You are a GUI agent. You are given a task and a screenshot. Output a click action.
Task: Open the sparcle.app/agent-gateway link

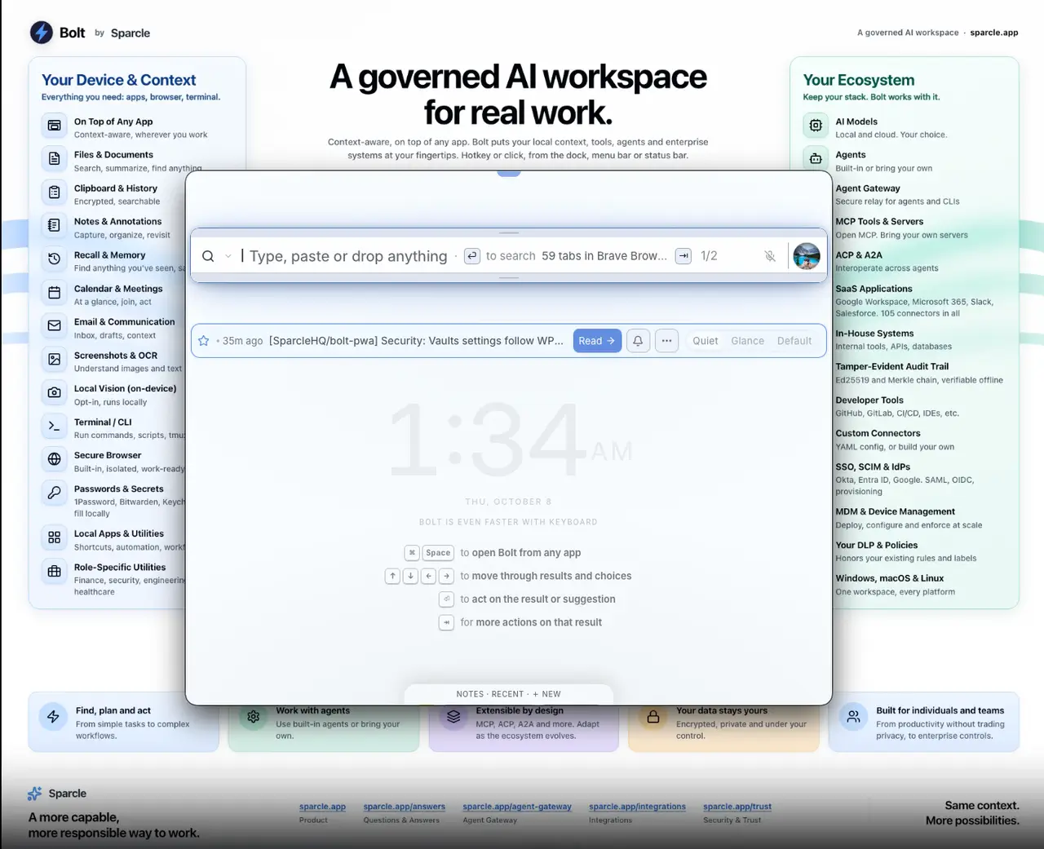point(517,807)
